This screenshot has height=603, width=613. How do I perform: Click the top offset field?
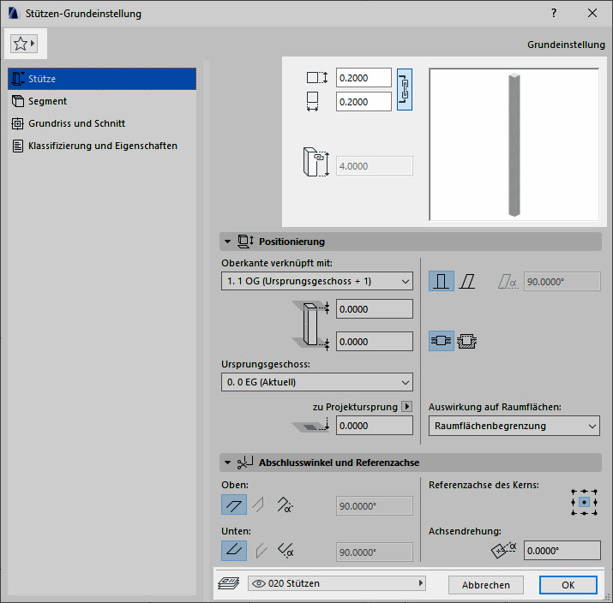pyautogui.click(x=374, y=309)
